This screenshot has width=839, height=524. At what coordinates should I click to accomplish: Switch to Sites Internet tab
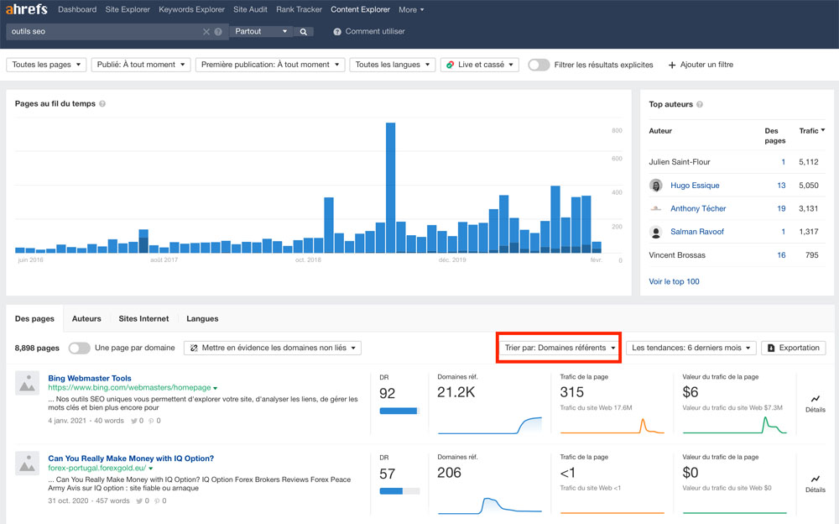pyautogui.click(x=143, y=319)
